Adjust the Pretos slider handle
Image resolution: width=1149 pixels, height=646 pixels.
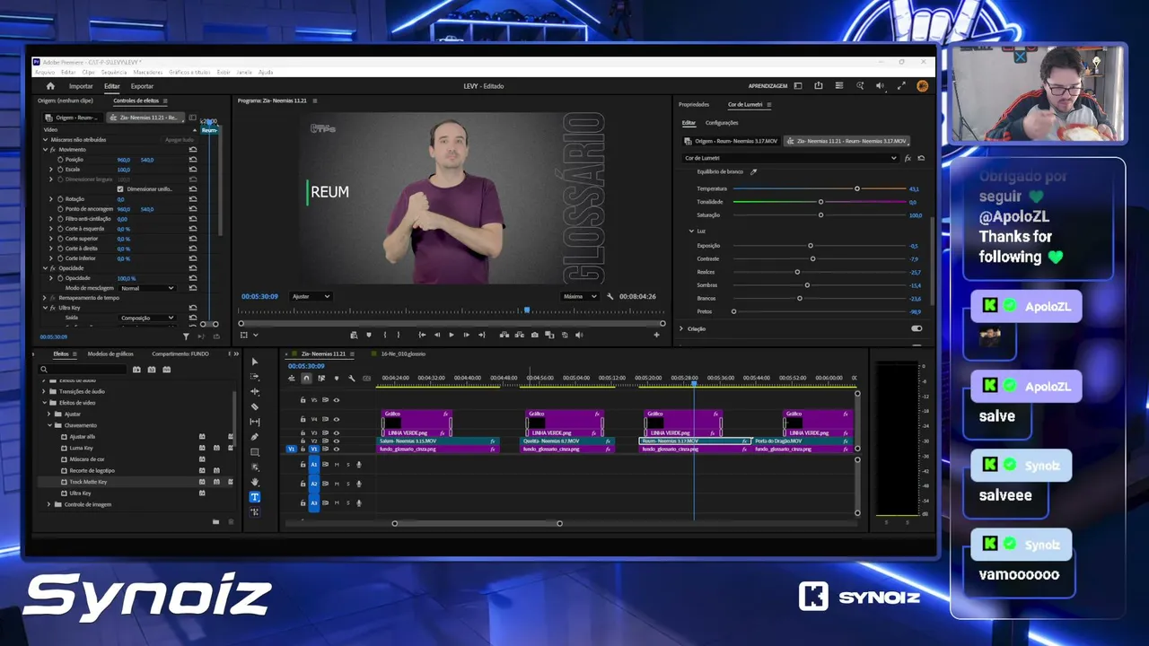pos(733,311)
